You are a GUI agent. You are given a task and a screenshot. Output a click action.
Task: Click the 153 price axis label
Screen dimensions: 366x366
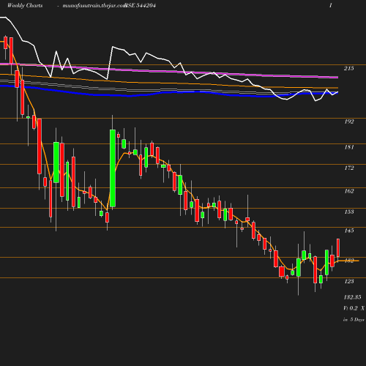tap(349, 212)
